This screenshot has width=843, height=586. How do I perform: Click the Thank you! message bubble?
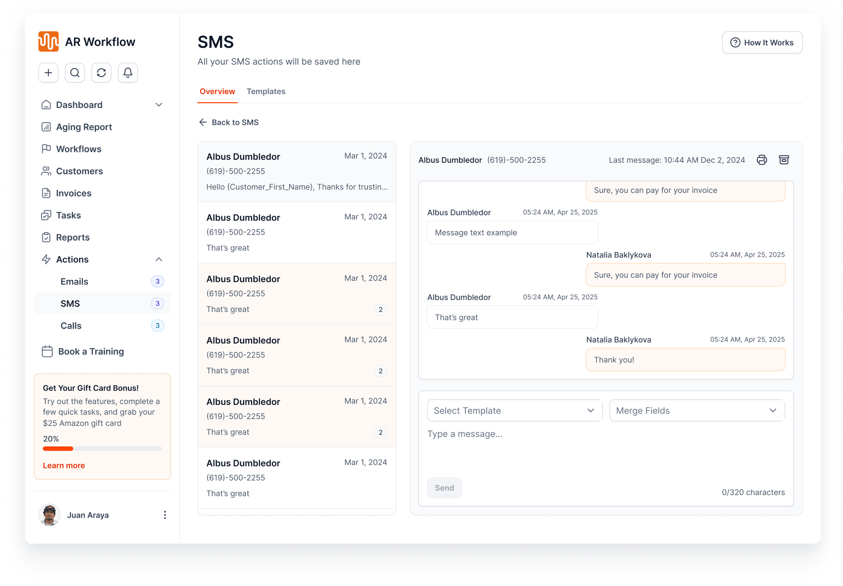click(x=685, y=360)
